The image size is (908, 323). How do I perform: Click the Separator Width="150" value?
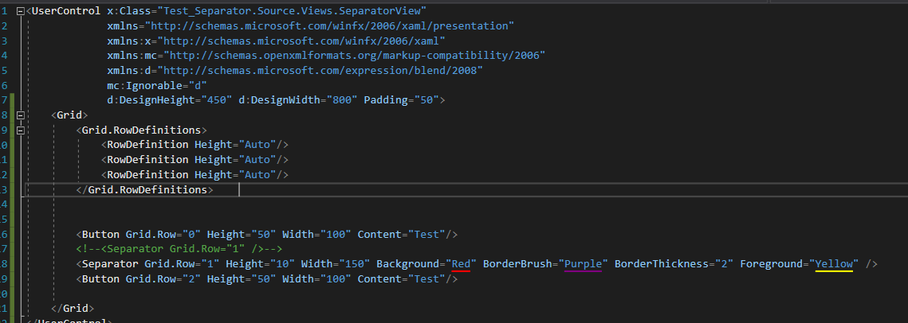coord(355,264)
